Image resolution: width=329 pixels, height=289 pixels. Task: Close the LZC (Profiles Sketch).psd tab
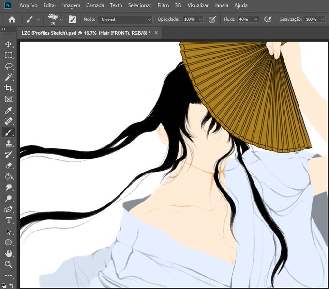point(156,33)
